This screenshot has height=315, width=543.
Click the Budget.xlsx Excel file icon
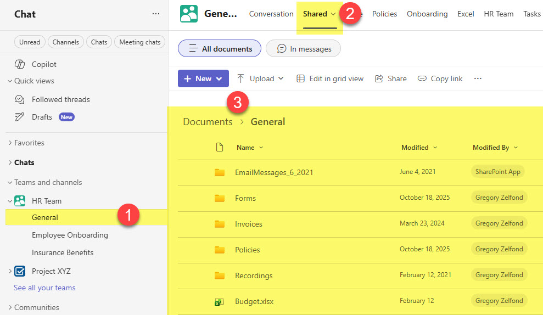pos(219,302)
